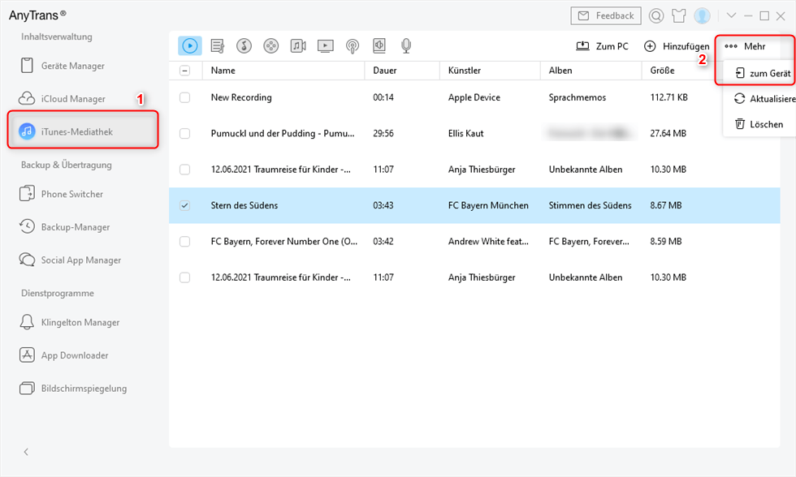Open Phone Switcher in sidebar
The image size is (796, 477).
(62, 194)
